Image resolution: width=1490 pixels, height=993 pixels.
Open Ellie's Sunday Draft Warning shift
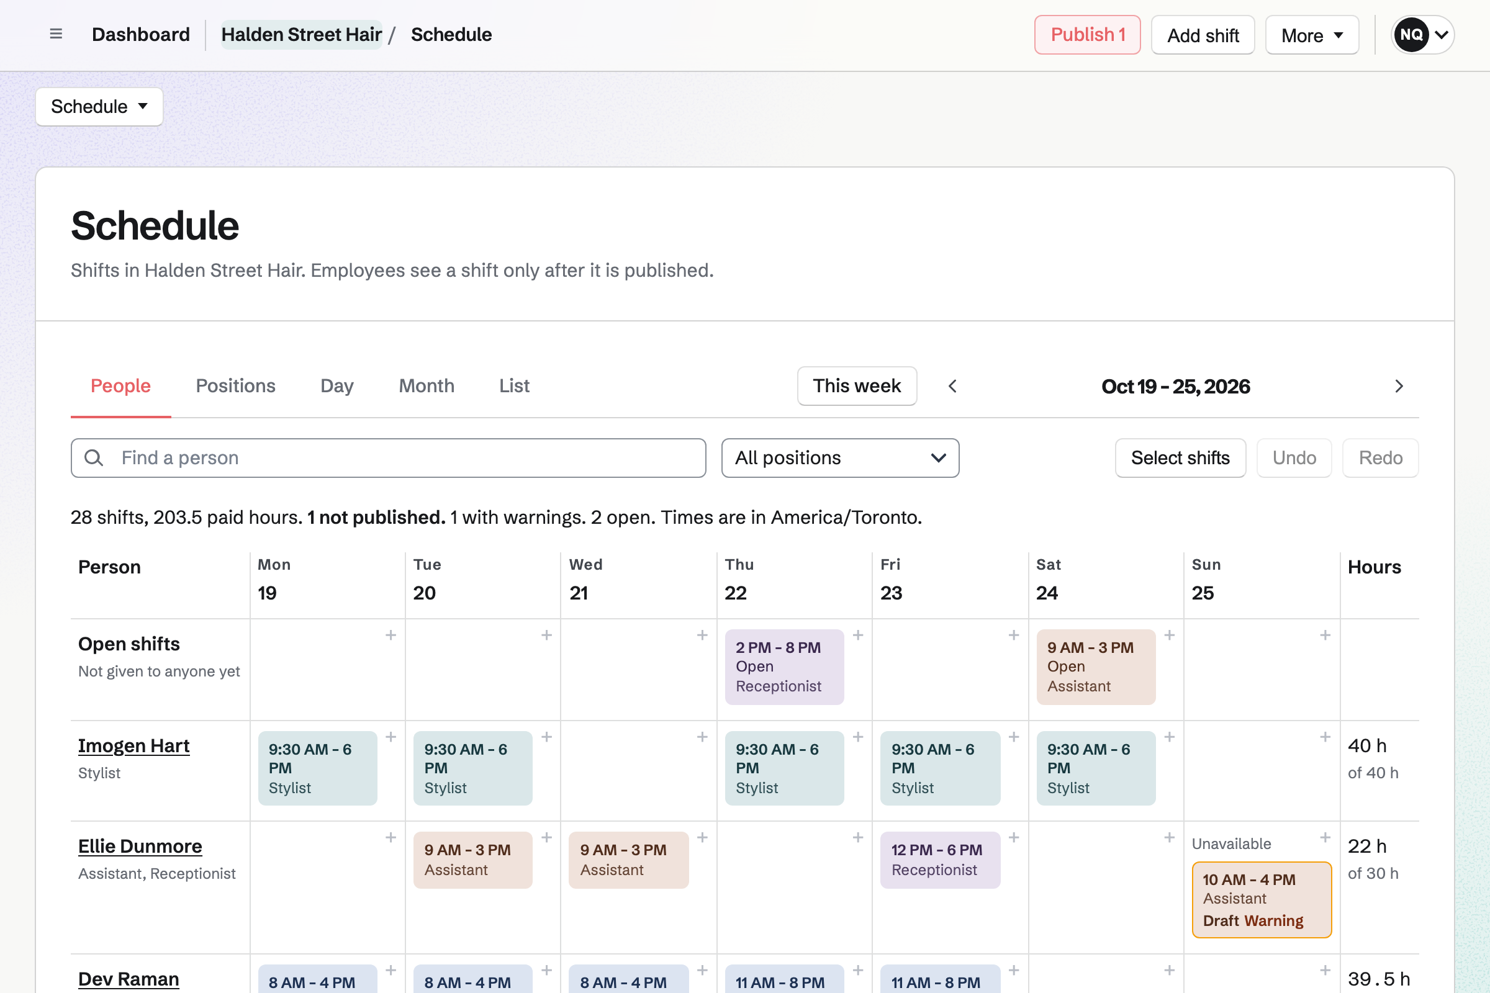(1262, 900)
